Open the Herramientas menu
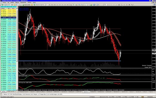156x98 pixels. click(23, 2)
